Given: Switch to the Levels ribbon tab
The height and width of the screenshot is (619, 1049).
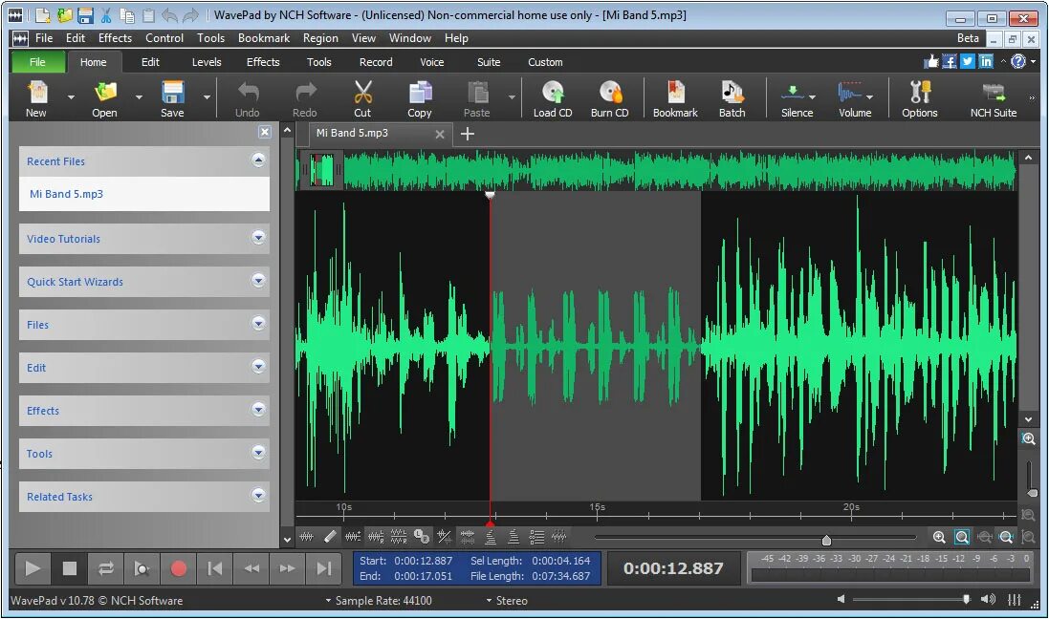Looking at the screenshot, I should click(x=206, y=62).
